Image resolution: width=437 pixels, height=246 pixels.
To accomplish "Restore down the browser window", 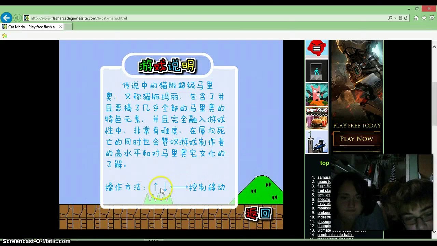I will point(417,9).
